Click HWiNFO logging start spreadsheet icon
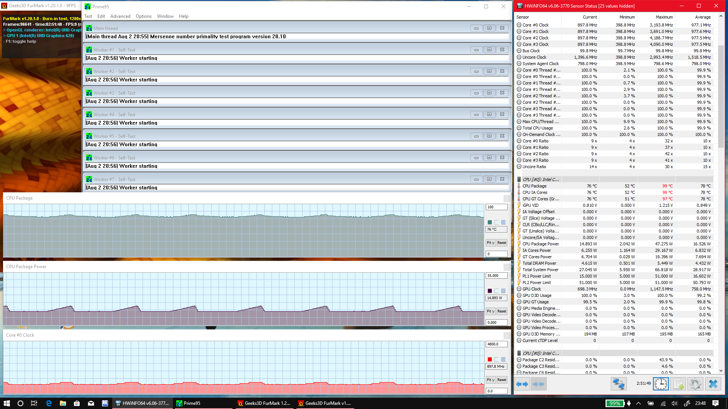 pos(678,384)
